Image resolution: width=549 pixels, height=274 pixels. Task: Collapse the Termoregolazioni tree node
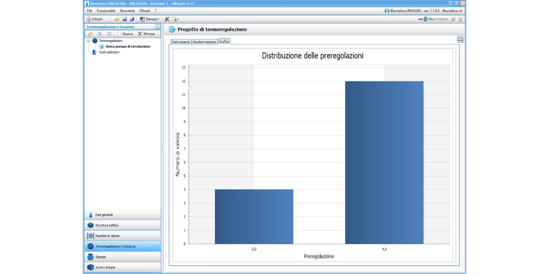[x=88, y=41]
